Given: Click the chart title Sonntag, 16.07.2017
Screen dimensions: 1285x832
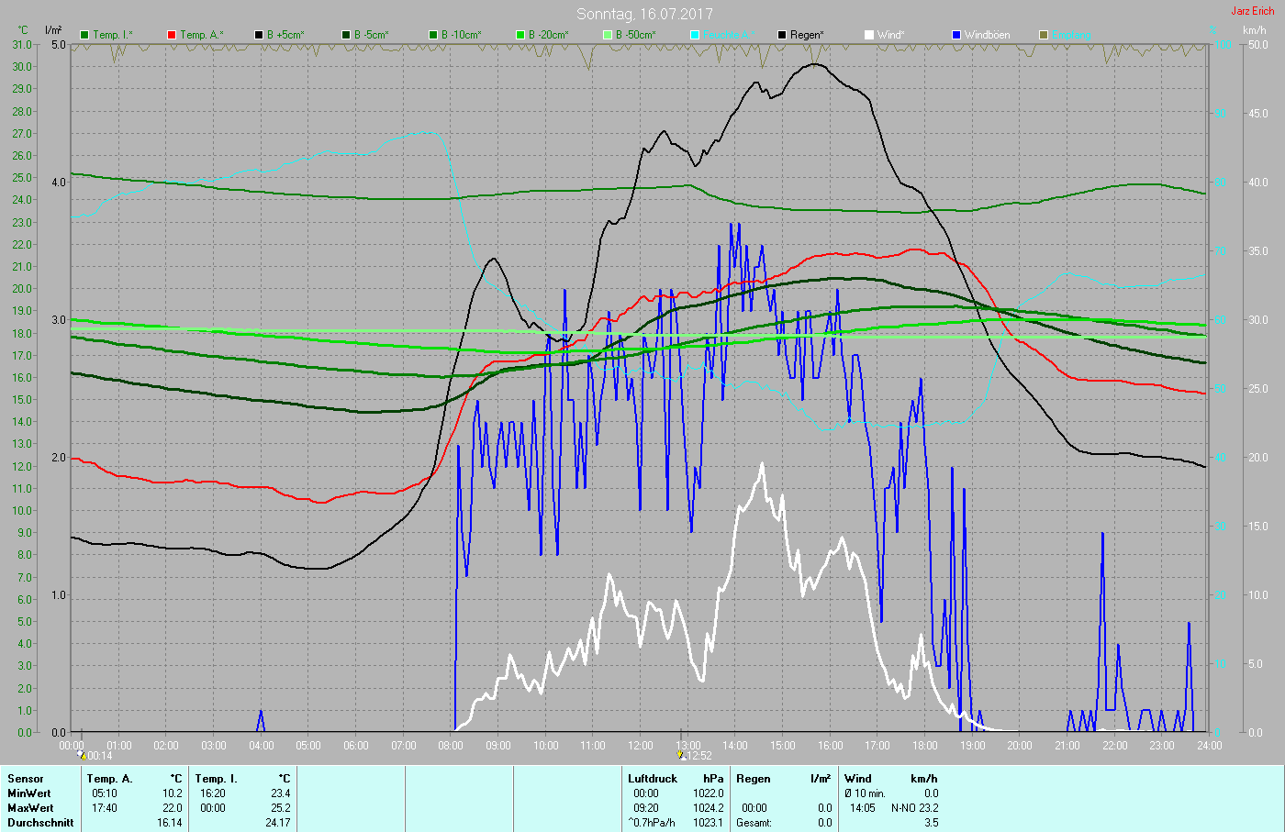Looking at the screenshot, I should [644, 14].
